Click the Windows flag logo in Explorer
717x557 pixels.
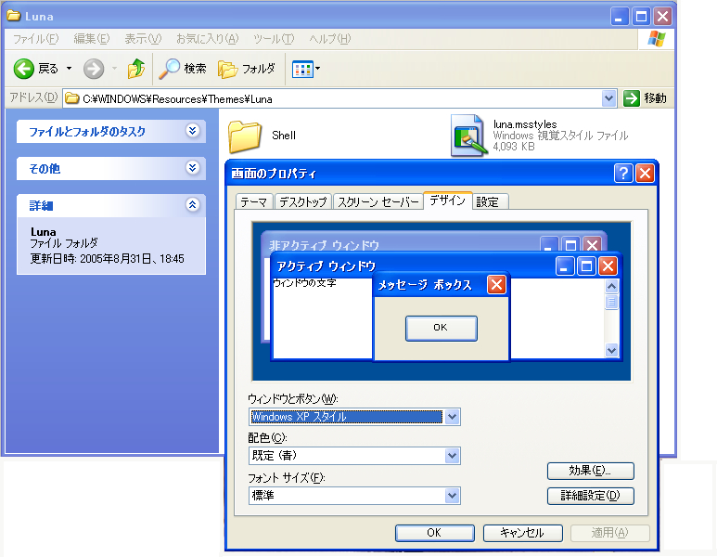pos(656,39)
